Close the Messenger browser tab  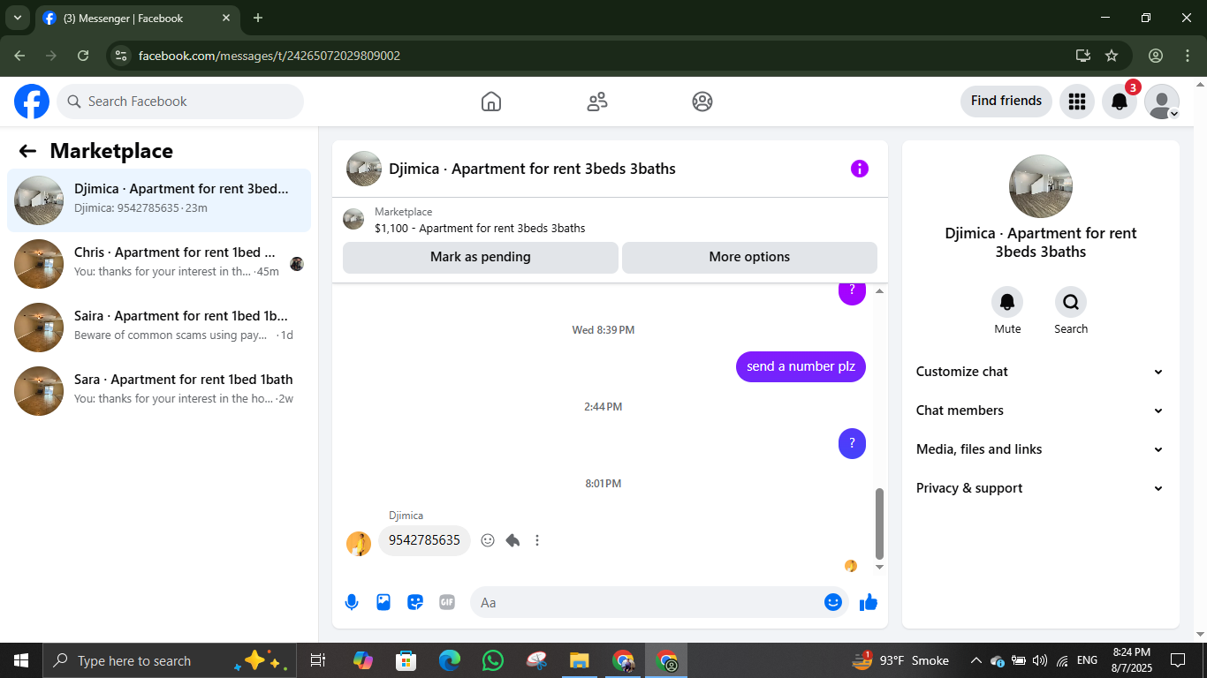point(226,18)
